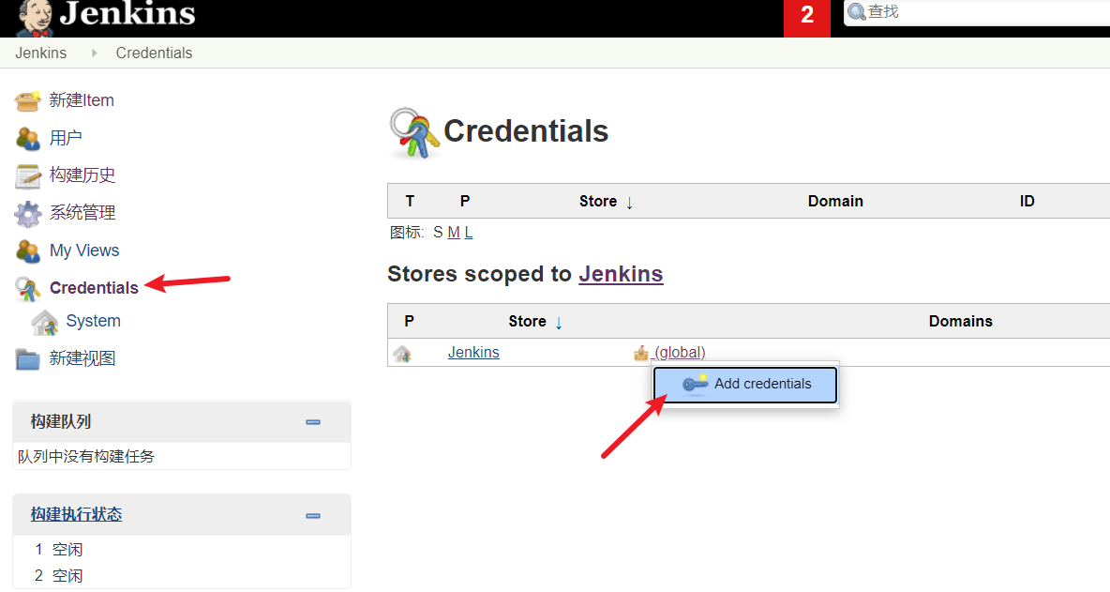Expand the breadcrumb arrow after Jenkins
The height and width of the screenshot is (592, 1110).
click(94, 53)
